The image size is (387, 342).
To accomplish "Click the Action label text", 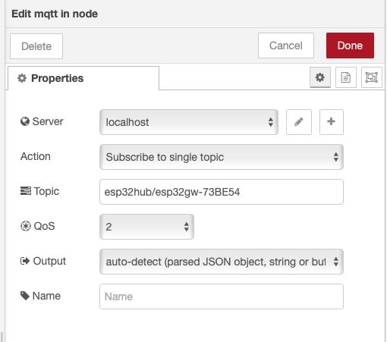I will point(36,156).
